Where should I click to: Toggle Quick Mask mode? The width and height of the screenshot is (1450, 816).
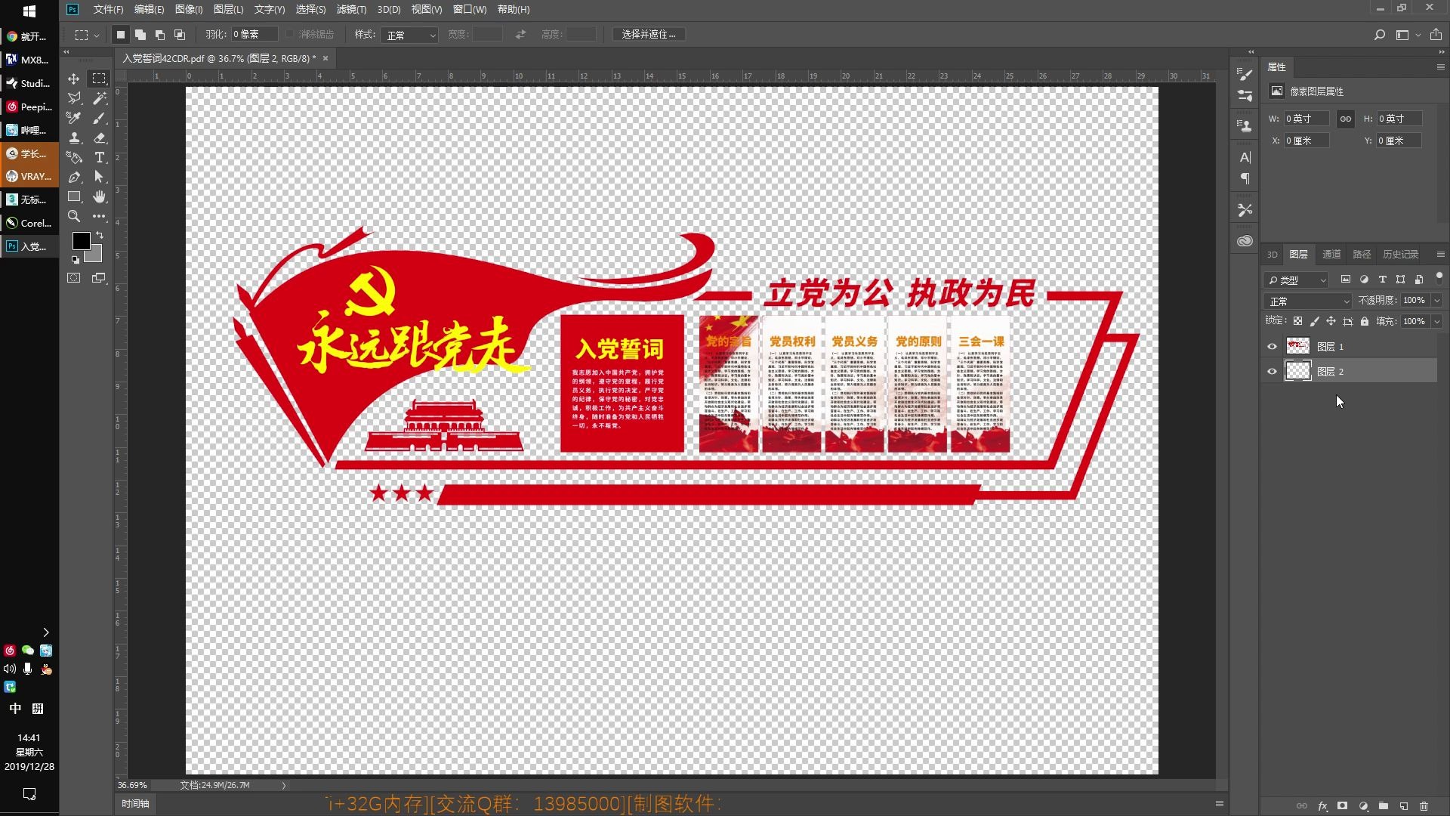point(73,278)
